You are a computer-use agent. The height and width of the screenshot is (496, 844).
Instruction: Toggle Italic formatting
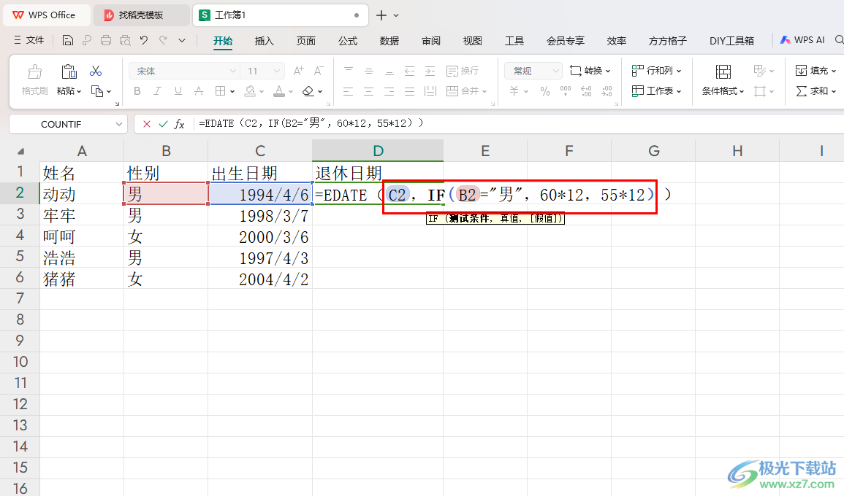pos(157,91)
